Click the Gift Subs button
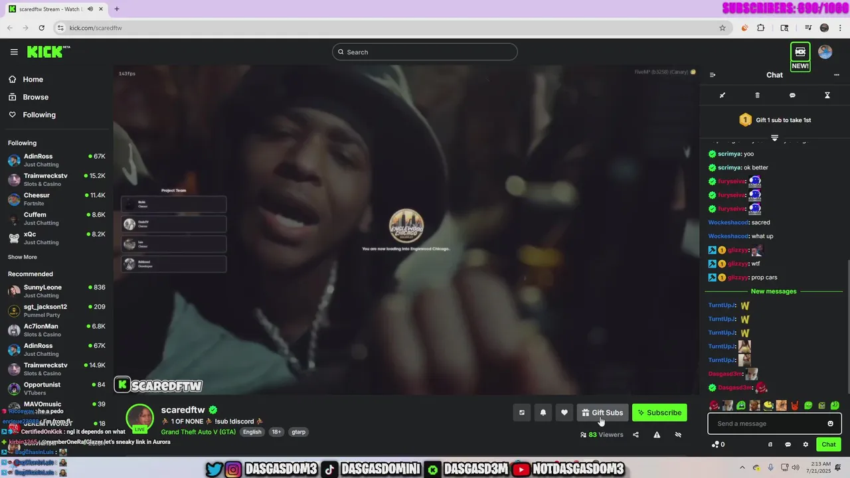 pos(602,412)
